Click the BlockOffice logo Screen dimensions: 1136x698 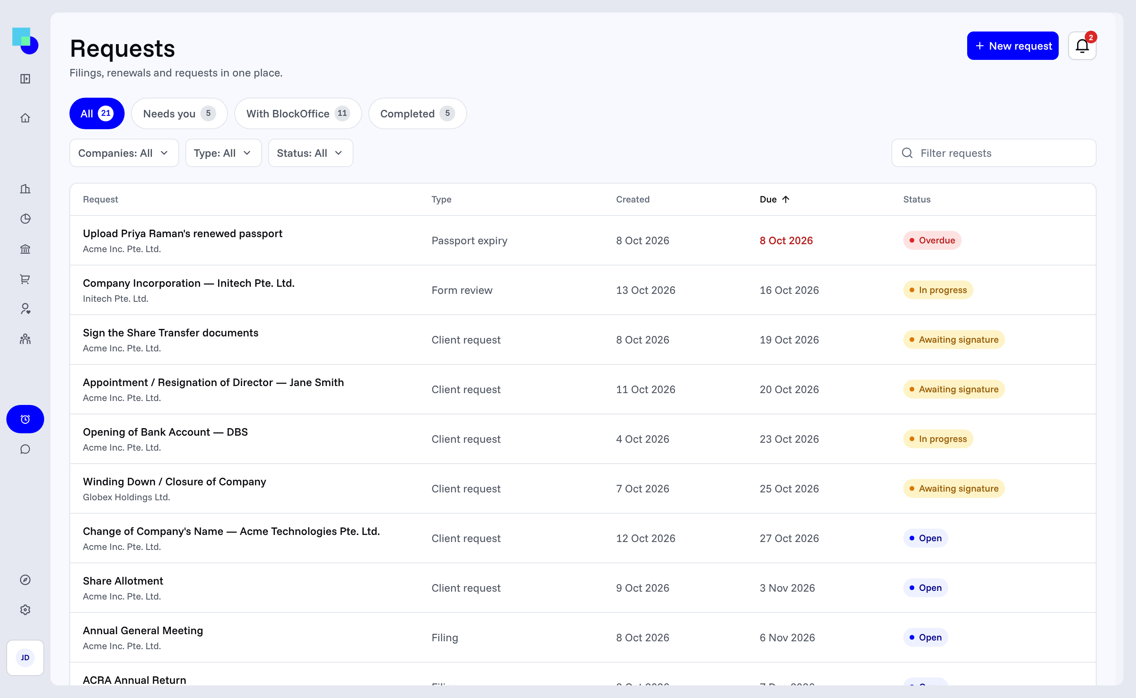[x=25, y=41]
